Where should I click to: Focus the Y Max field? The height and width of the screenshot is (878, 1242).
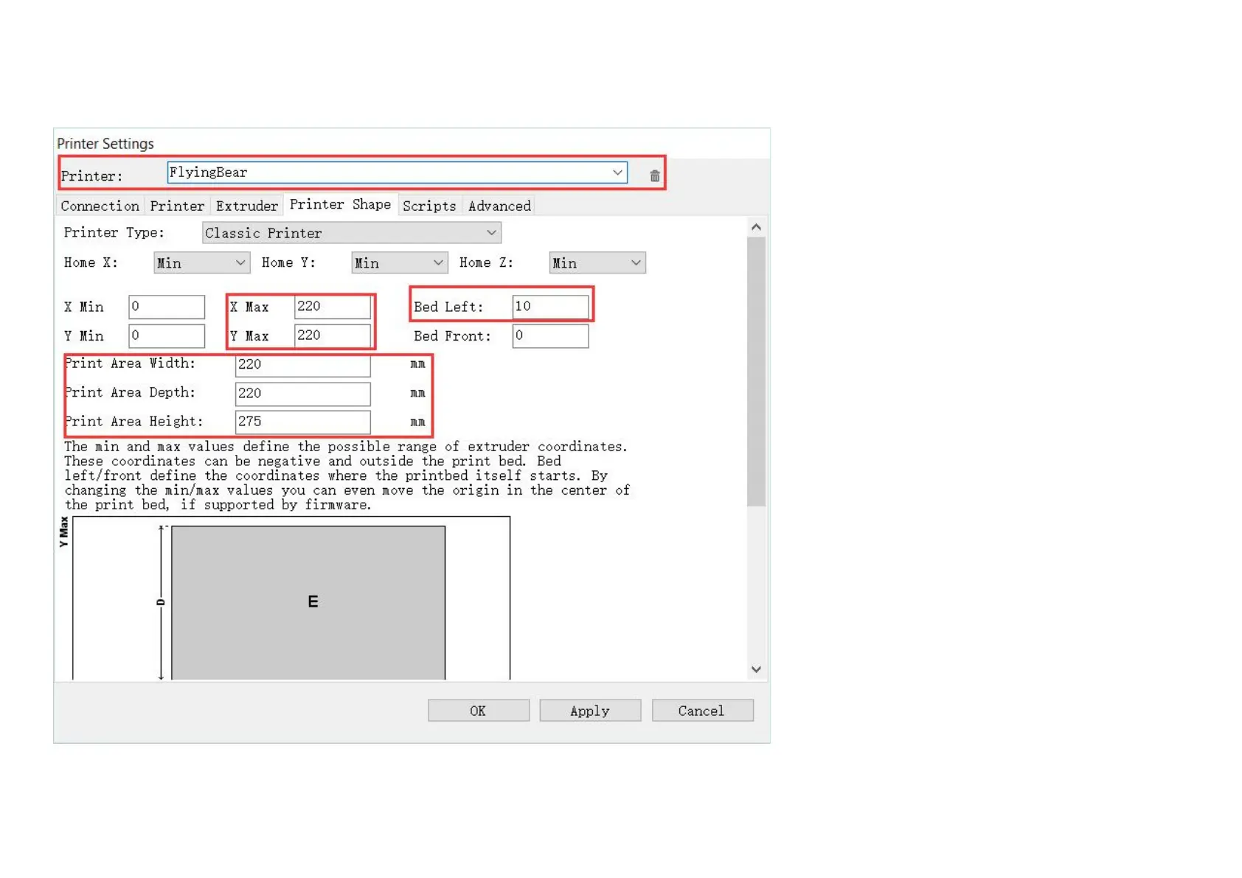[333, 336]
